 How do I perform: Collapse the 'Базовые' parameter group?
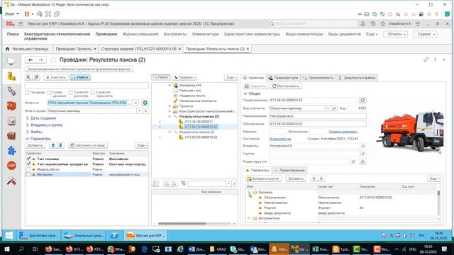pos(249,192)
